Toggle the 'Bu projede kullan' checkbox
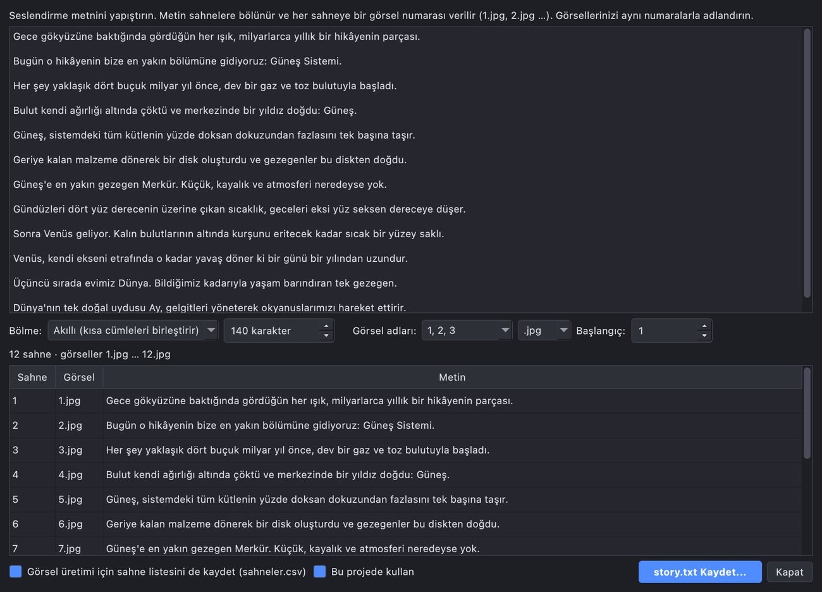 (320, 572)
